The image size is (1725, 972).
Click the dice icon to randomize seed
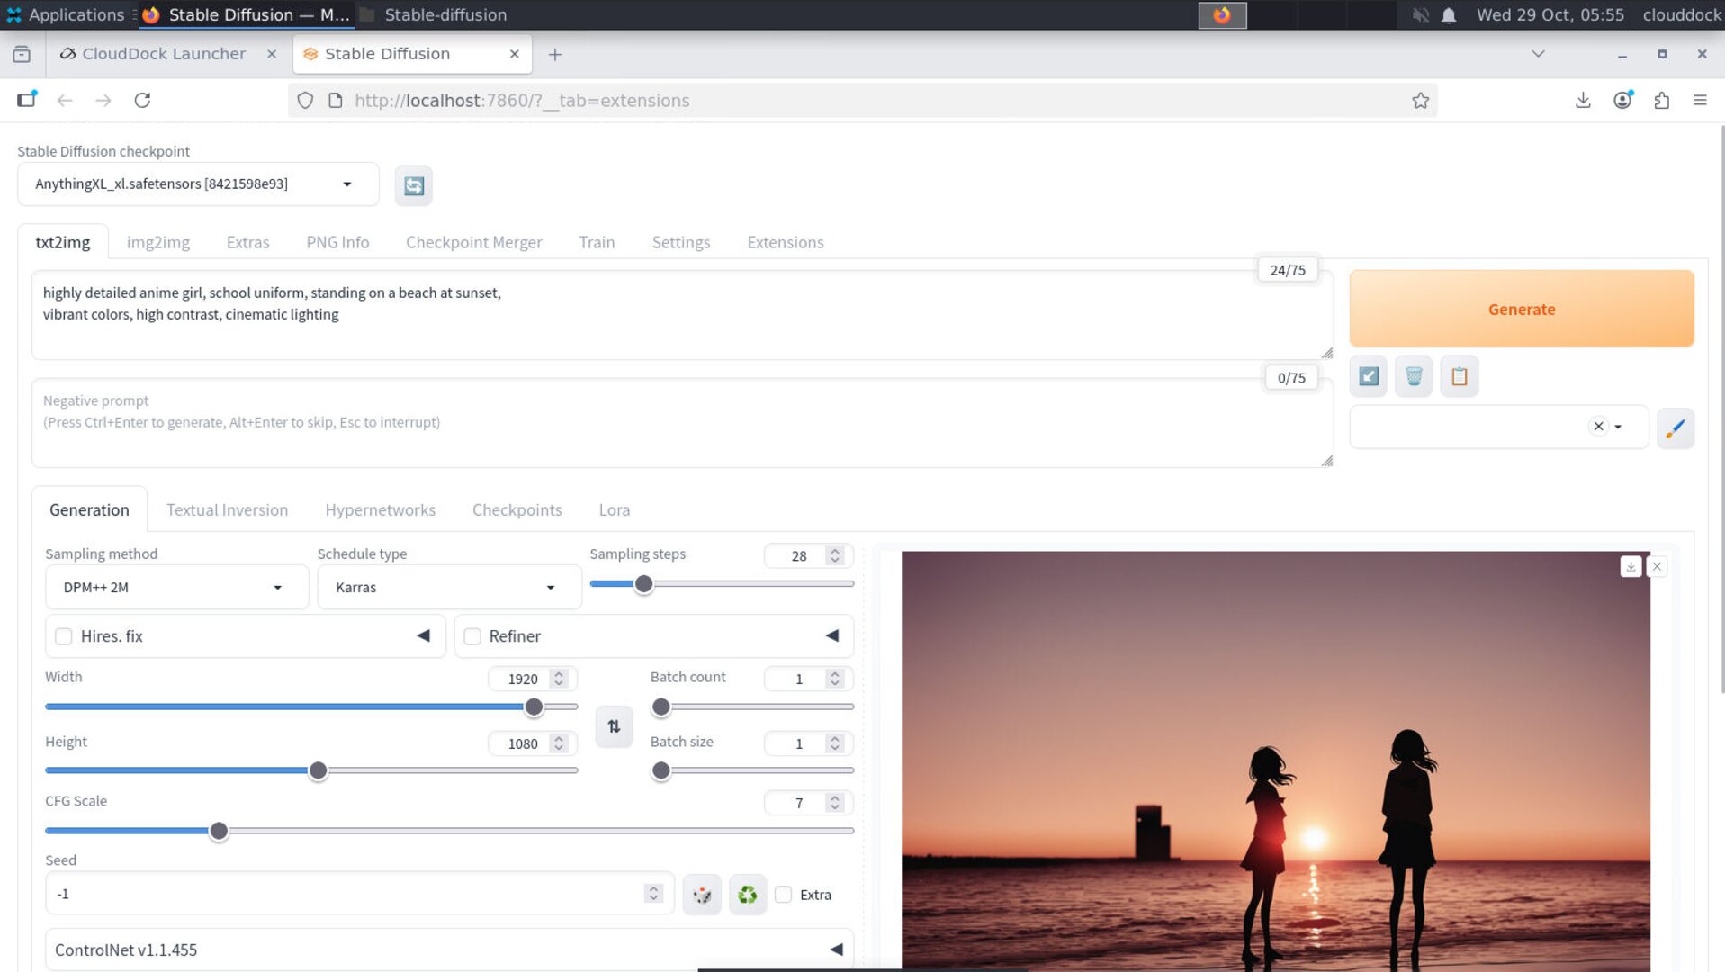702,895
